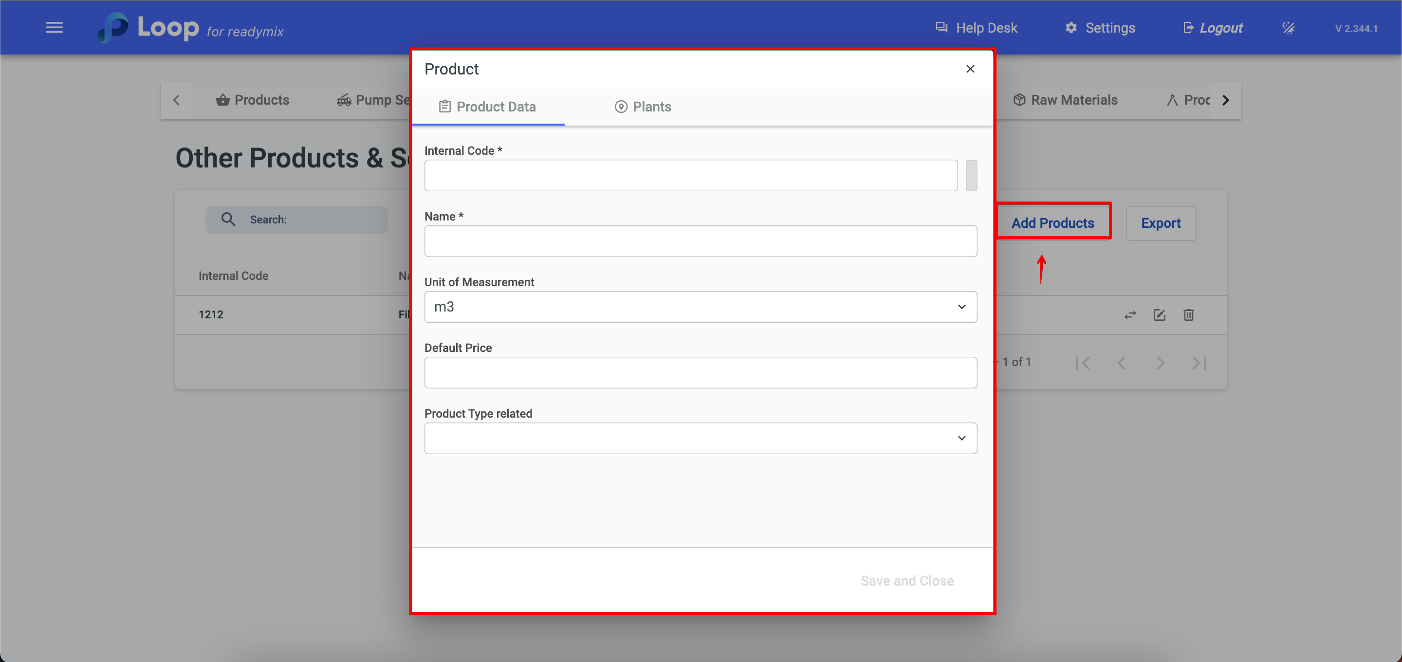Screen dimensions: 1402x662
Task: Click the Help Desk chat icon
Action: 941,27
